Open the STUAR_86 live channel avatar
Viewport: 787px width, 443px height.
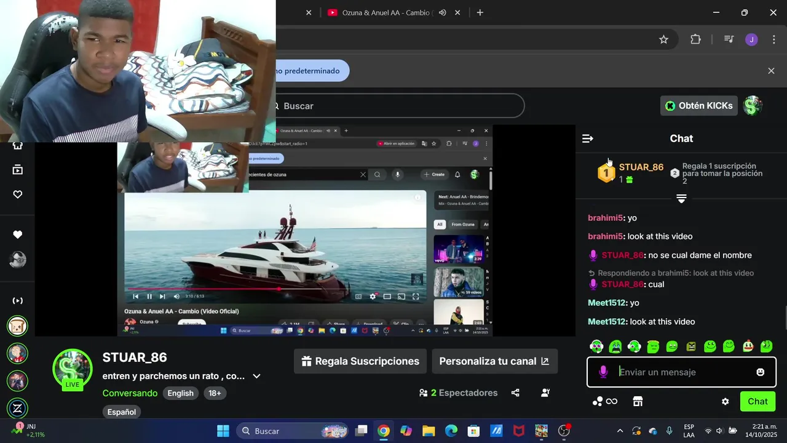point(73,369)
